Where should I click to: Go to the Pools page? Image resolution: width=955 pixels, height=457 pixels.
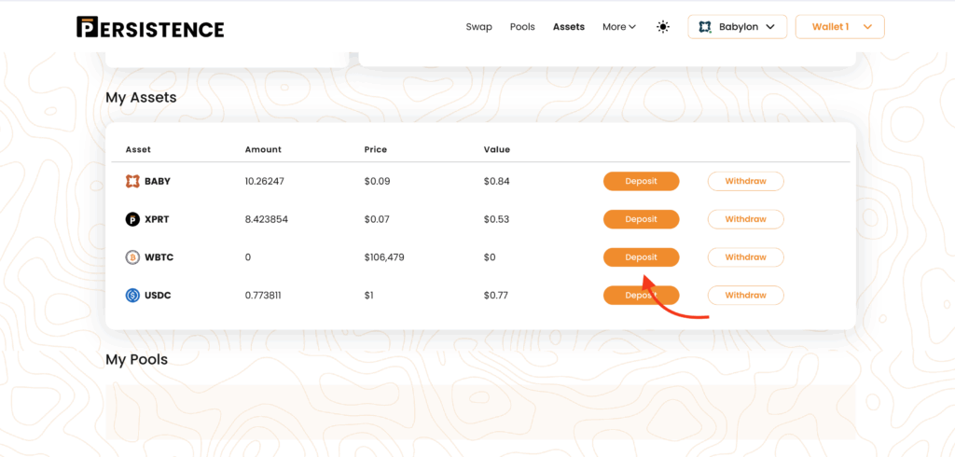[x=522, y=27]
